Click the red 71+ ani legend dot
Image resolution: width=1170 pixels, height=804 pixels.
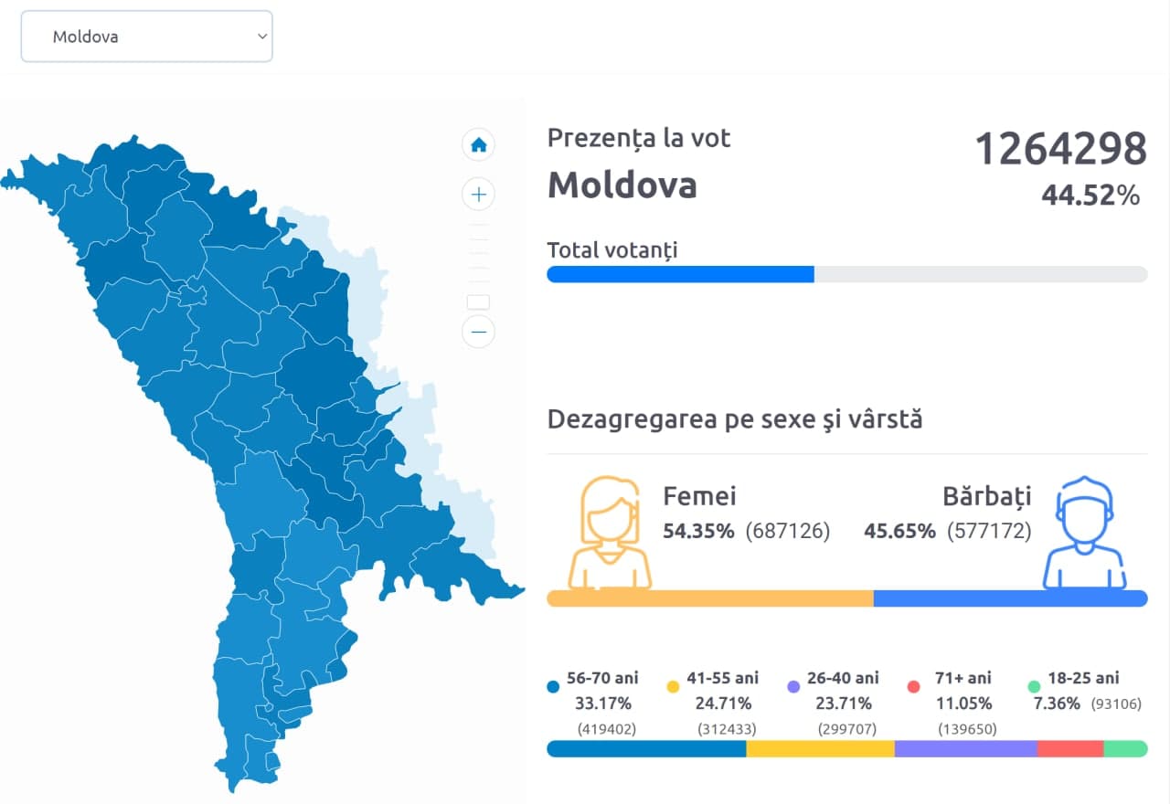pyautogui.click(x=913, y=686)
